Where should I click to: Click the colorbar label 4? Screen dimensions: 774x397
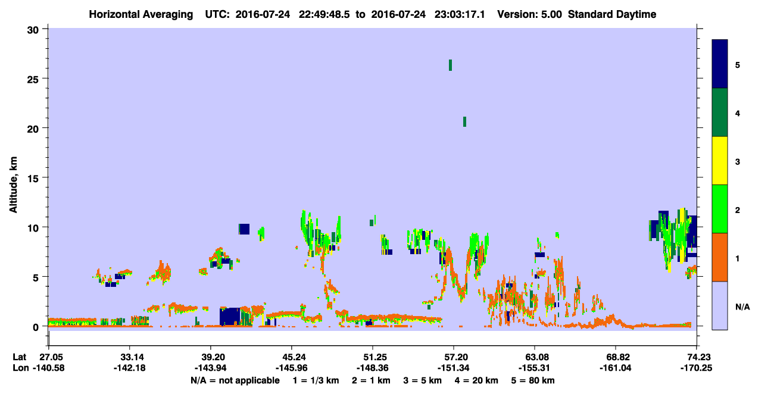737,112
